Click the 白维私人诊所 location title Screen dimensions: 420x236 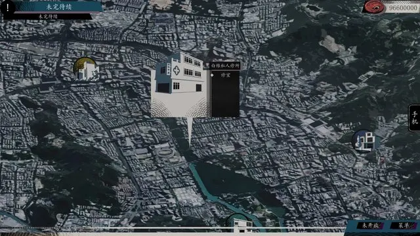coord(225,66)
